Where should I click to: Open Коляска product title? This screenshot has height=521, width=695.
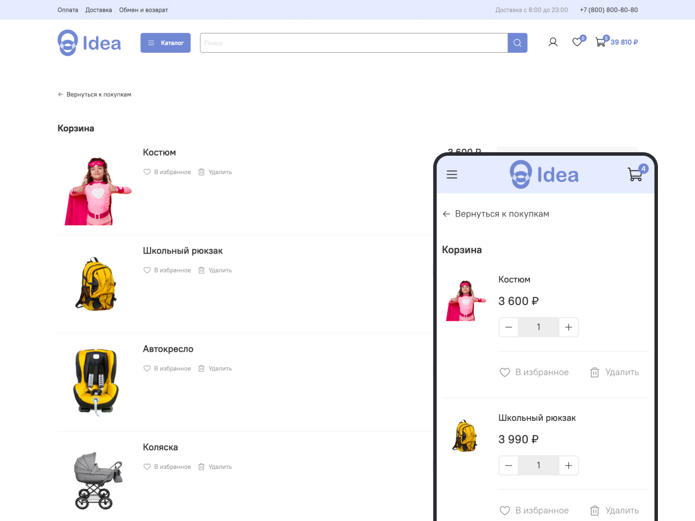(160, 447)
